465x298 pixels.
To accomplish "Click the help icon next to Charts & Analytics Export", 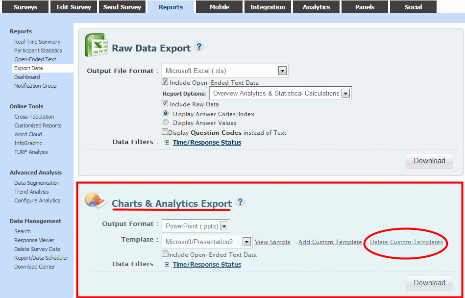I will click(x=240, y=202).
